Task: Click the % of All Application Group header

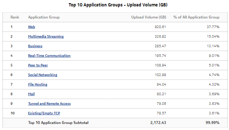Action: [196, 17]
